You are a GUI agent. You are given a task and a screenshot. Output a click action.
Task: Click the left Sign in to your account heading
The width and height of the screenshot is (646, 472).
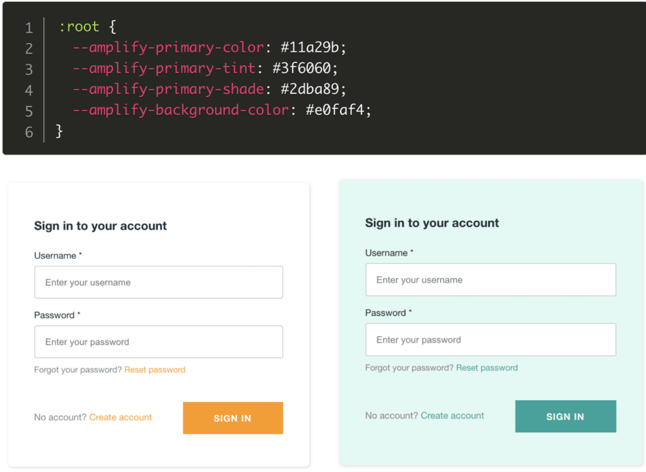point(100,225)
